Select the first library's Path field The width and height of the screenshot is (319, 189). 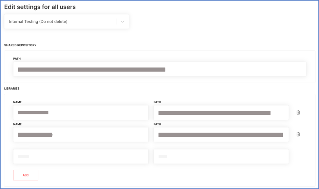coord(221,113)
